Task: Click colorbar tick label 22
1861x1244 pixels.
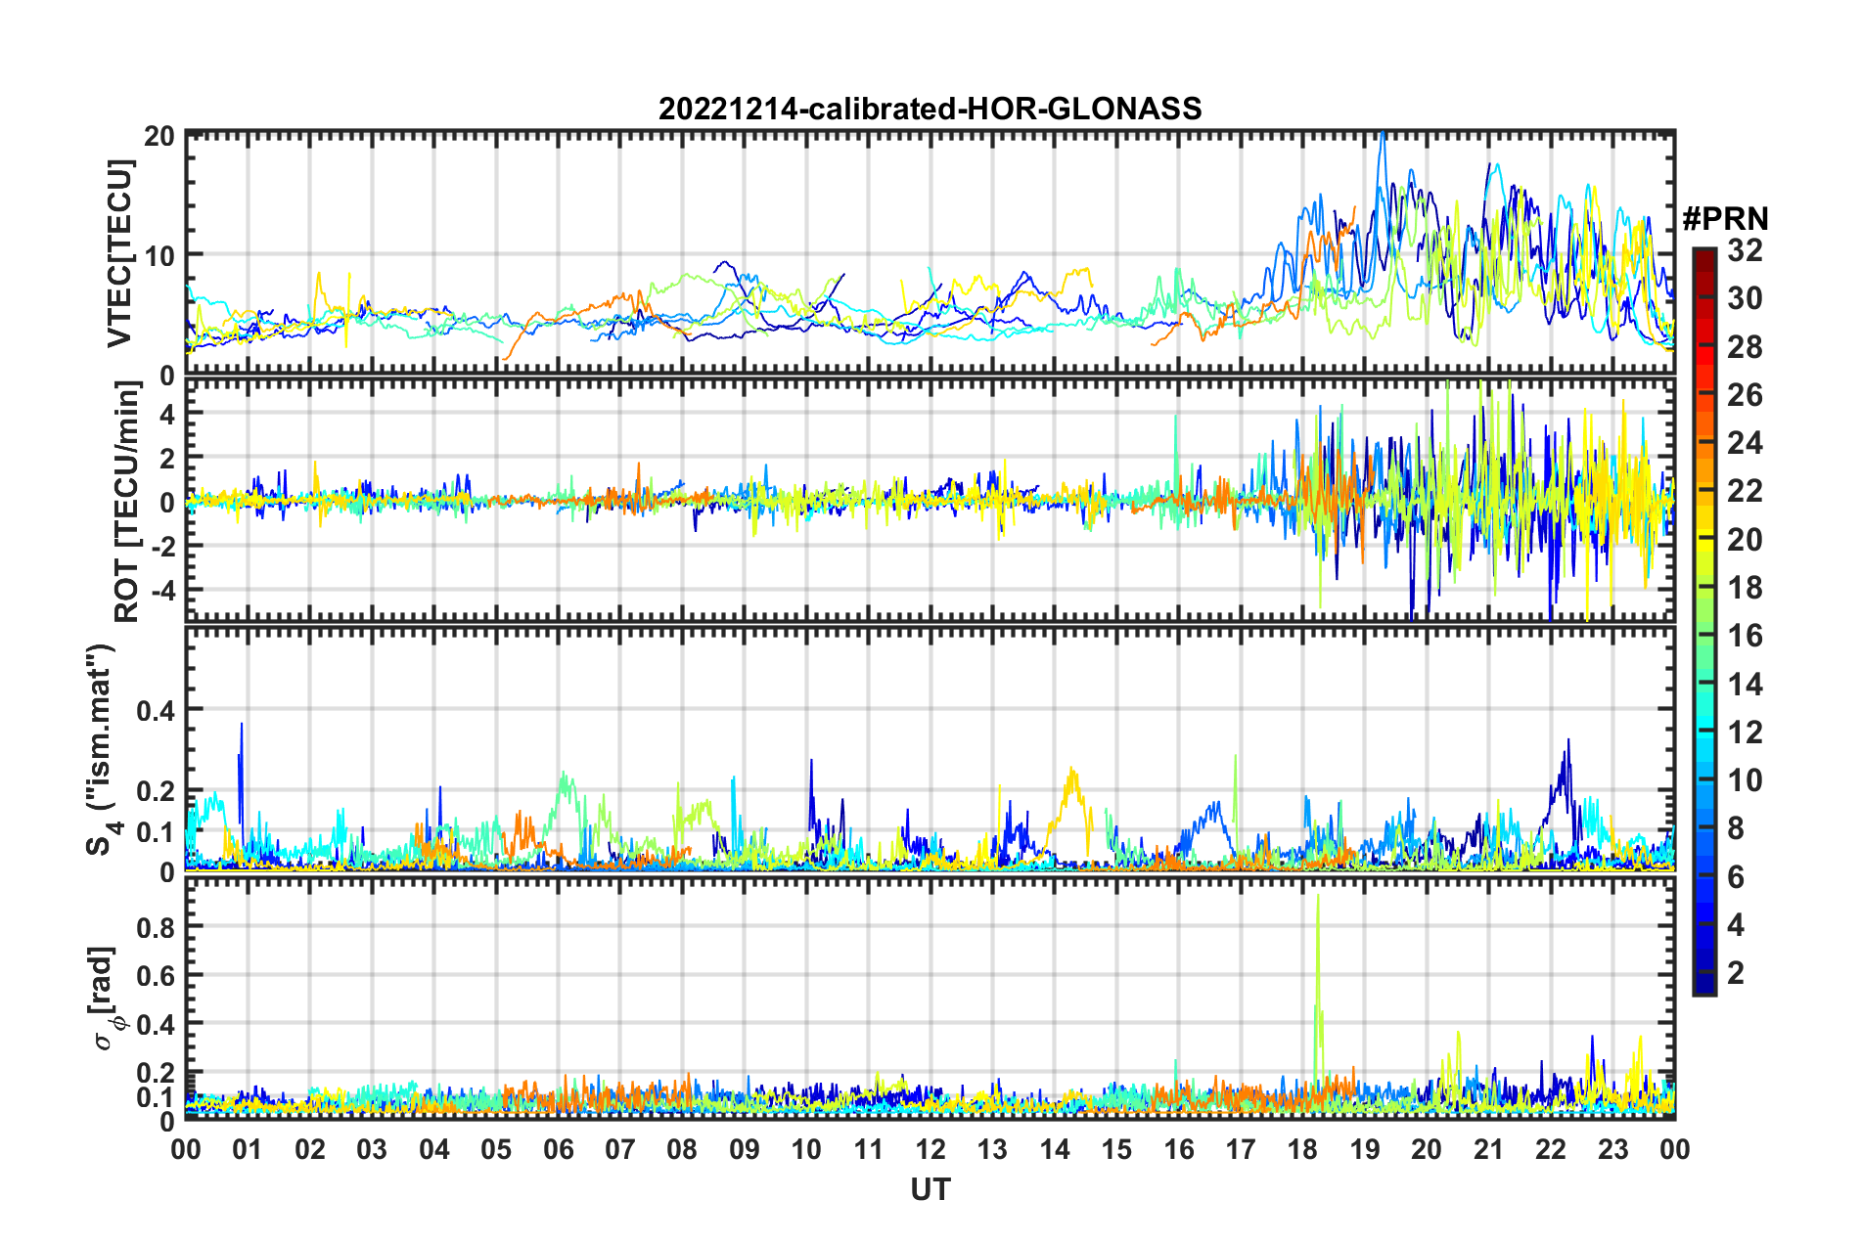Action: (1745, 491)
